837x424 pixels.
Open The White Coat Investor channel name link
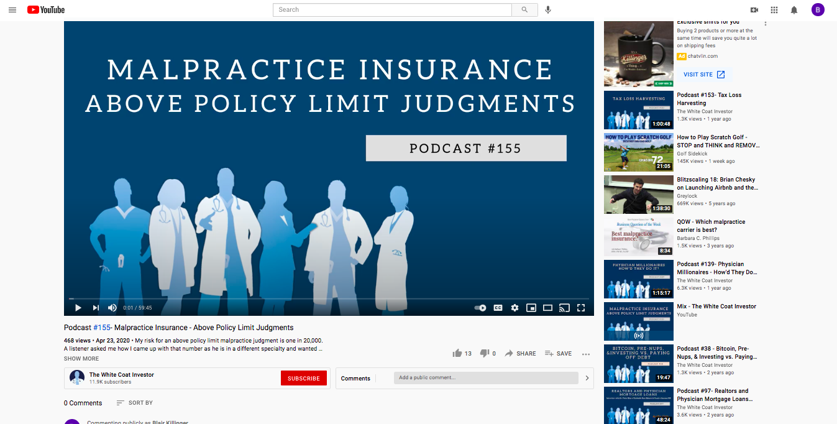point(122,375)
